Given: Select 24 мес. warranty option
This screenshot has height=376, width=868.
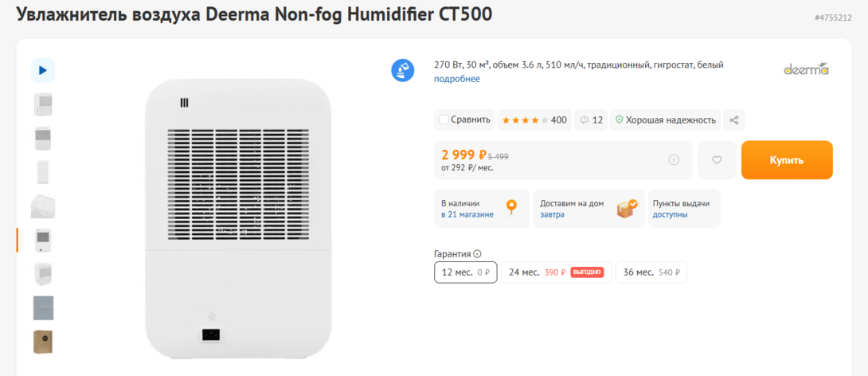Looking at the screenshot, I should coord(556,272).
